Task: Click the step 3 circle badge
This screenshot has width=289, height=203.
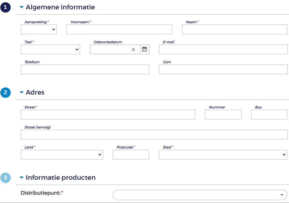Action: coord(5,178)
